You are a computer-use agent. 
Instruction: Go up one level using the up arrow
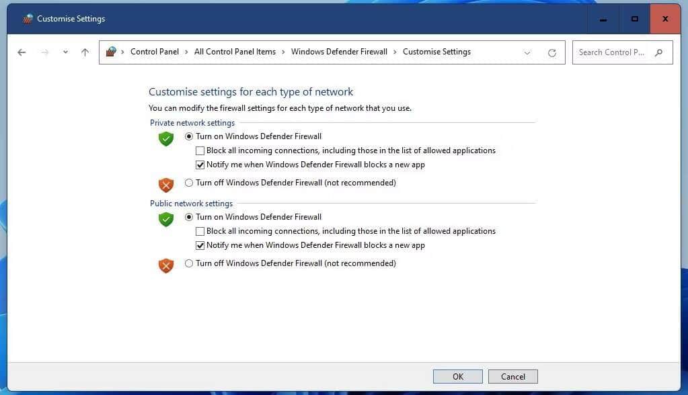[x=84, y=52]
